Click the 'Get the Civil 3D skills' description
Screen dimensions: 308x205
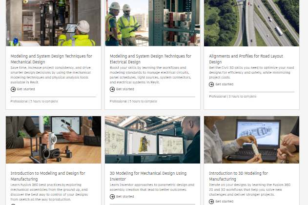click(x=251, y=72)
